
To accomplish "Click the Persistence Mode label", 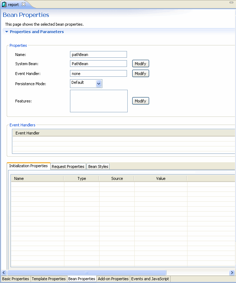I will [x=31, y=84].
